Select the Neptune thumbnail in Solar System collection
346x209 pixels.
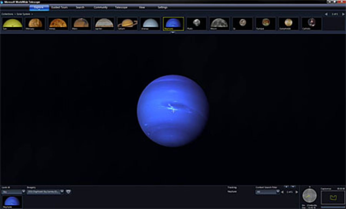172,23
